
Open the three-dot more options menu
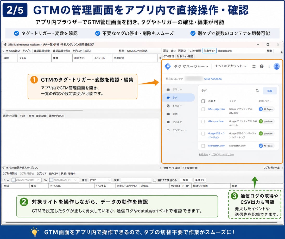click(x=269, y=67)
